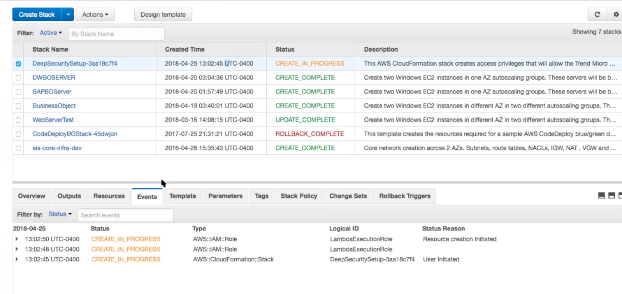This screenshot has height=294, width=622.
Task: Uncheck the DeepSecuritySetup-3aa18c7f4 stack checkbox
Action: (x=18, y=64)
